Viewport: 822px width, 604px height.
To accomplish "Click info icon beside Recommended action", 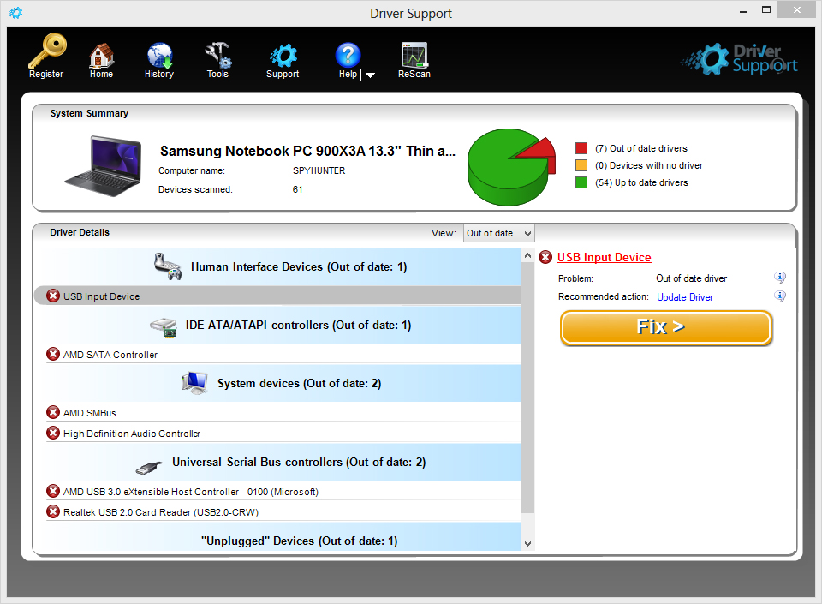I will tap(780, 296).
